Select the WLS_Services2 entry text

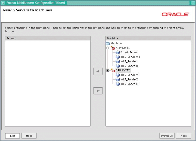tap(130, 75)
